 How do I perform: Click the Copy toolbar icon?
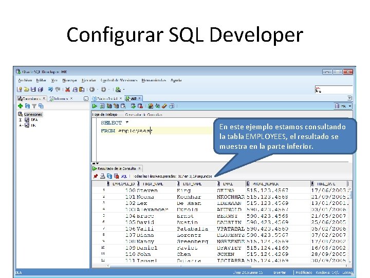(75, 90)
